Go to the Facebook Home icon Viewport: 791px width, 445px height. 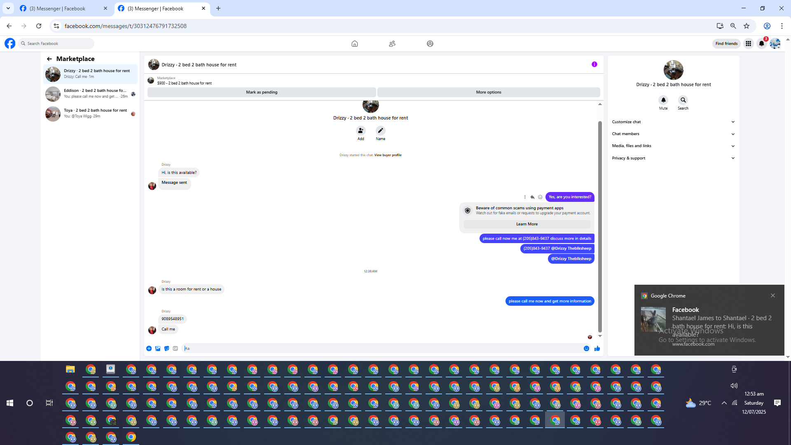click(x=355, y=44)
